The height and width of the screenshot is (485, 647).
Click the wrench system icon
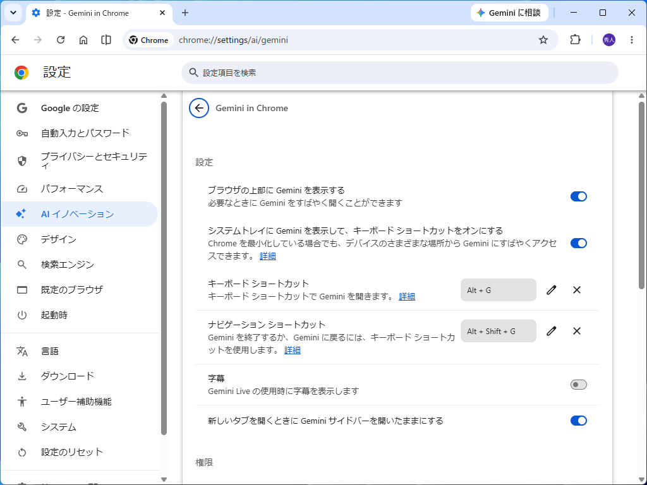(x=22, y=427)
